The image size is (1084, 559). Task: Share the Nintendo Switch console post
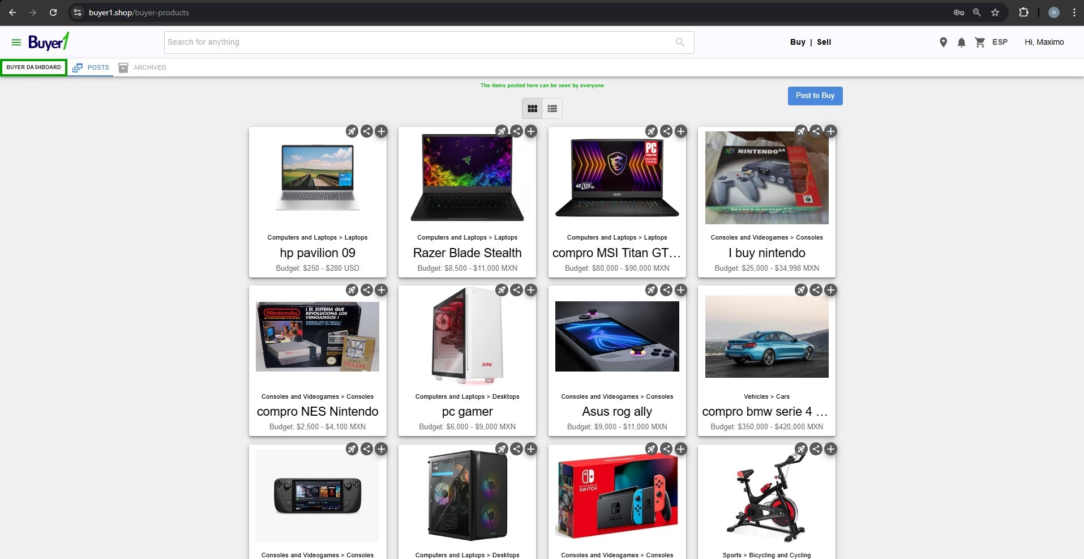pos(666,449)
